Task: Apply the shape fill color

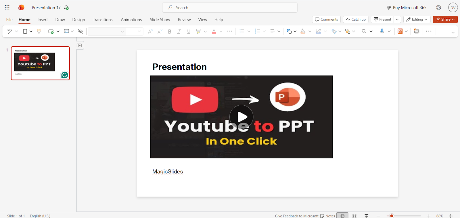Action: (x=303, y=31)
